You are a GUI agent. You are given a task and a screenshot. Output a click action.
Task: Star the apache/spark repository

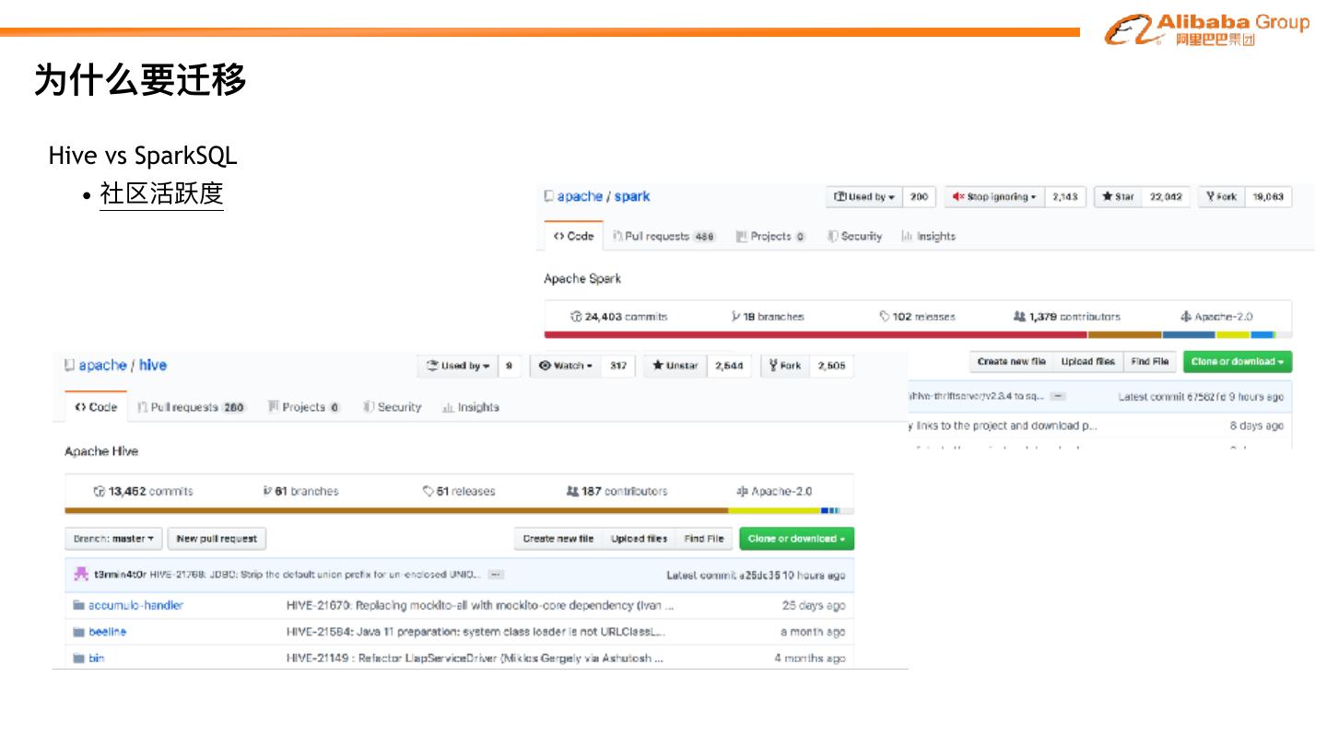[x=1118, y=197]
